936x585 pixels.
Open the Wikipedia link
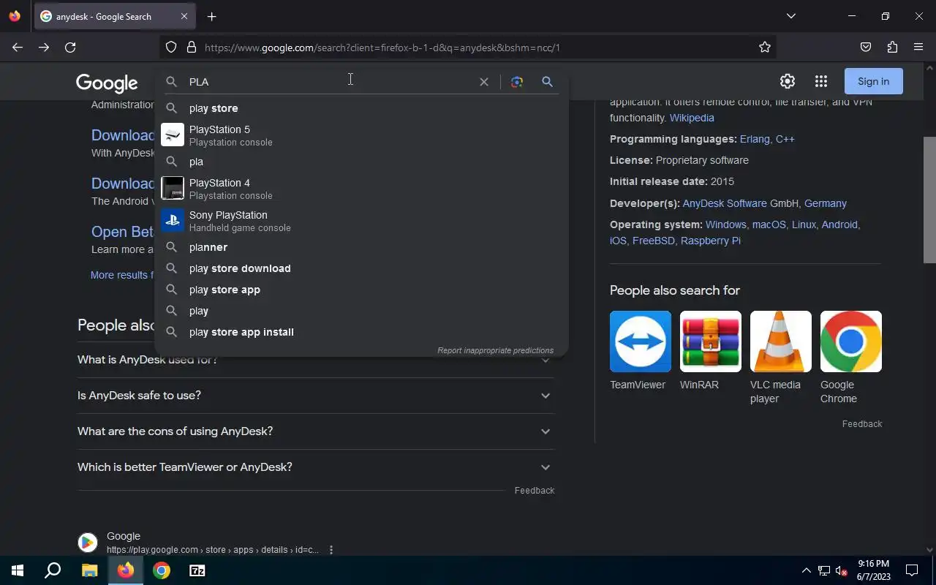click(692, 118)
